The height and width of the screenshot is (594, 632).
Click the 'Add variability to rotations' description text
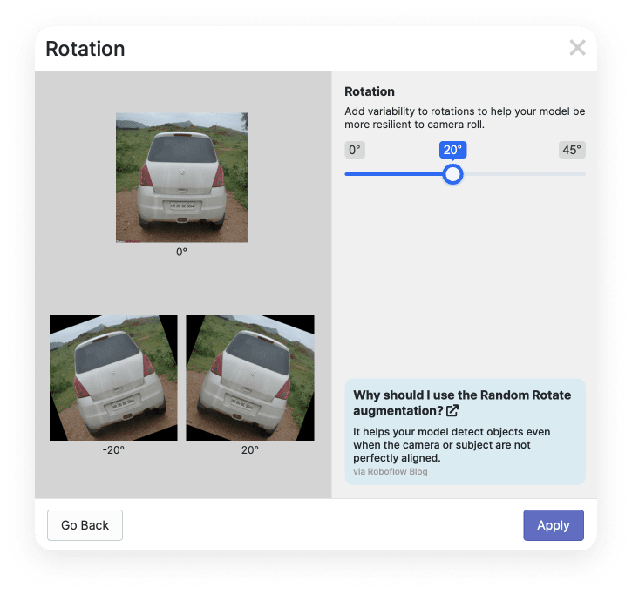click(465, 118)
